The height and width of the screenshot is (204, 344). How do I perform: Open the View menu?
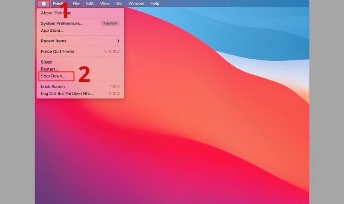point(105,3)
